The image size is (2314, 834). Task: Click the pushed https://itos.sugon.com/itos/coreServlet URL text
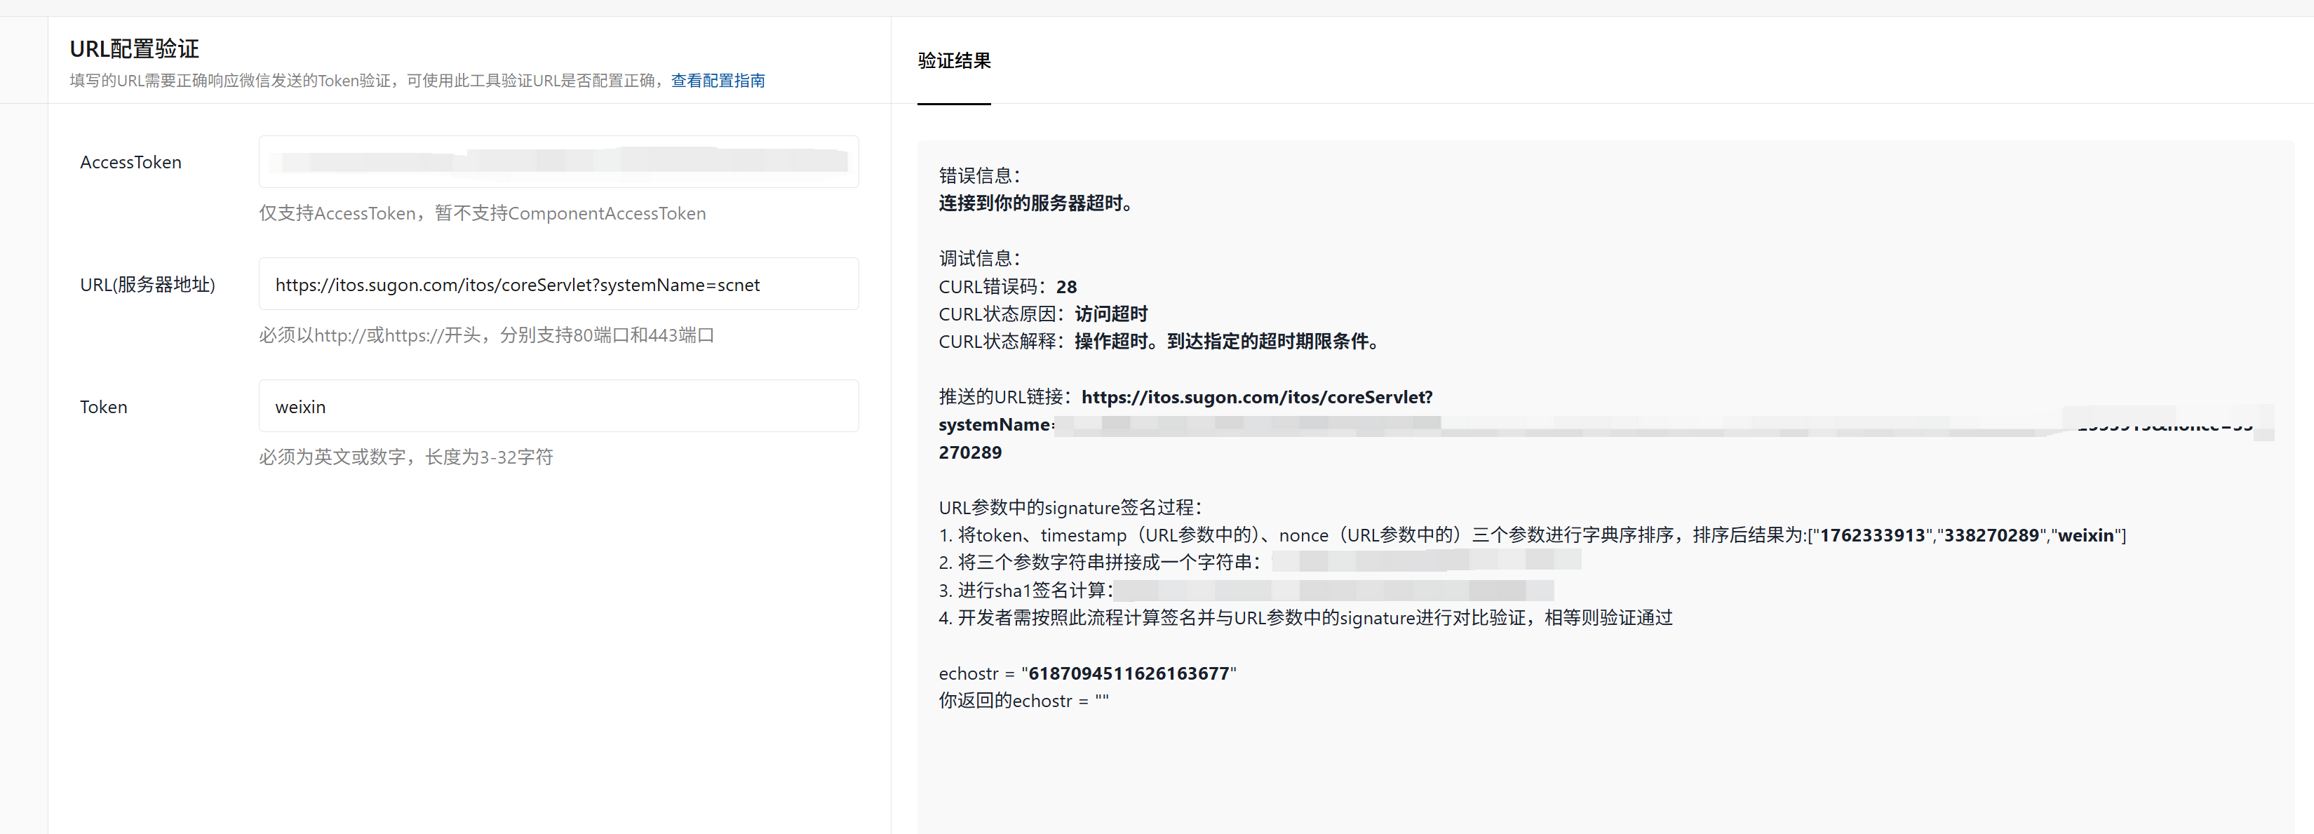click(1256, 397)
